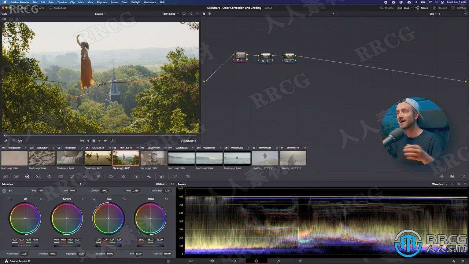Open the Motion Effects palette

(60, 176)
